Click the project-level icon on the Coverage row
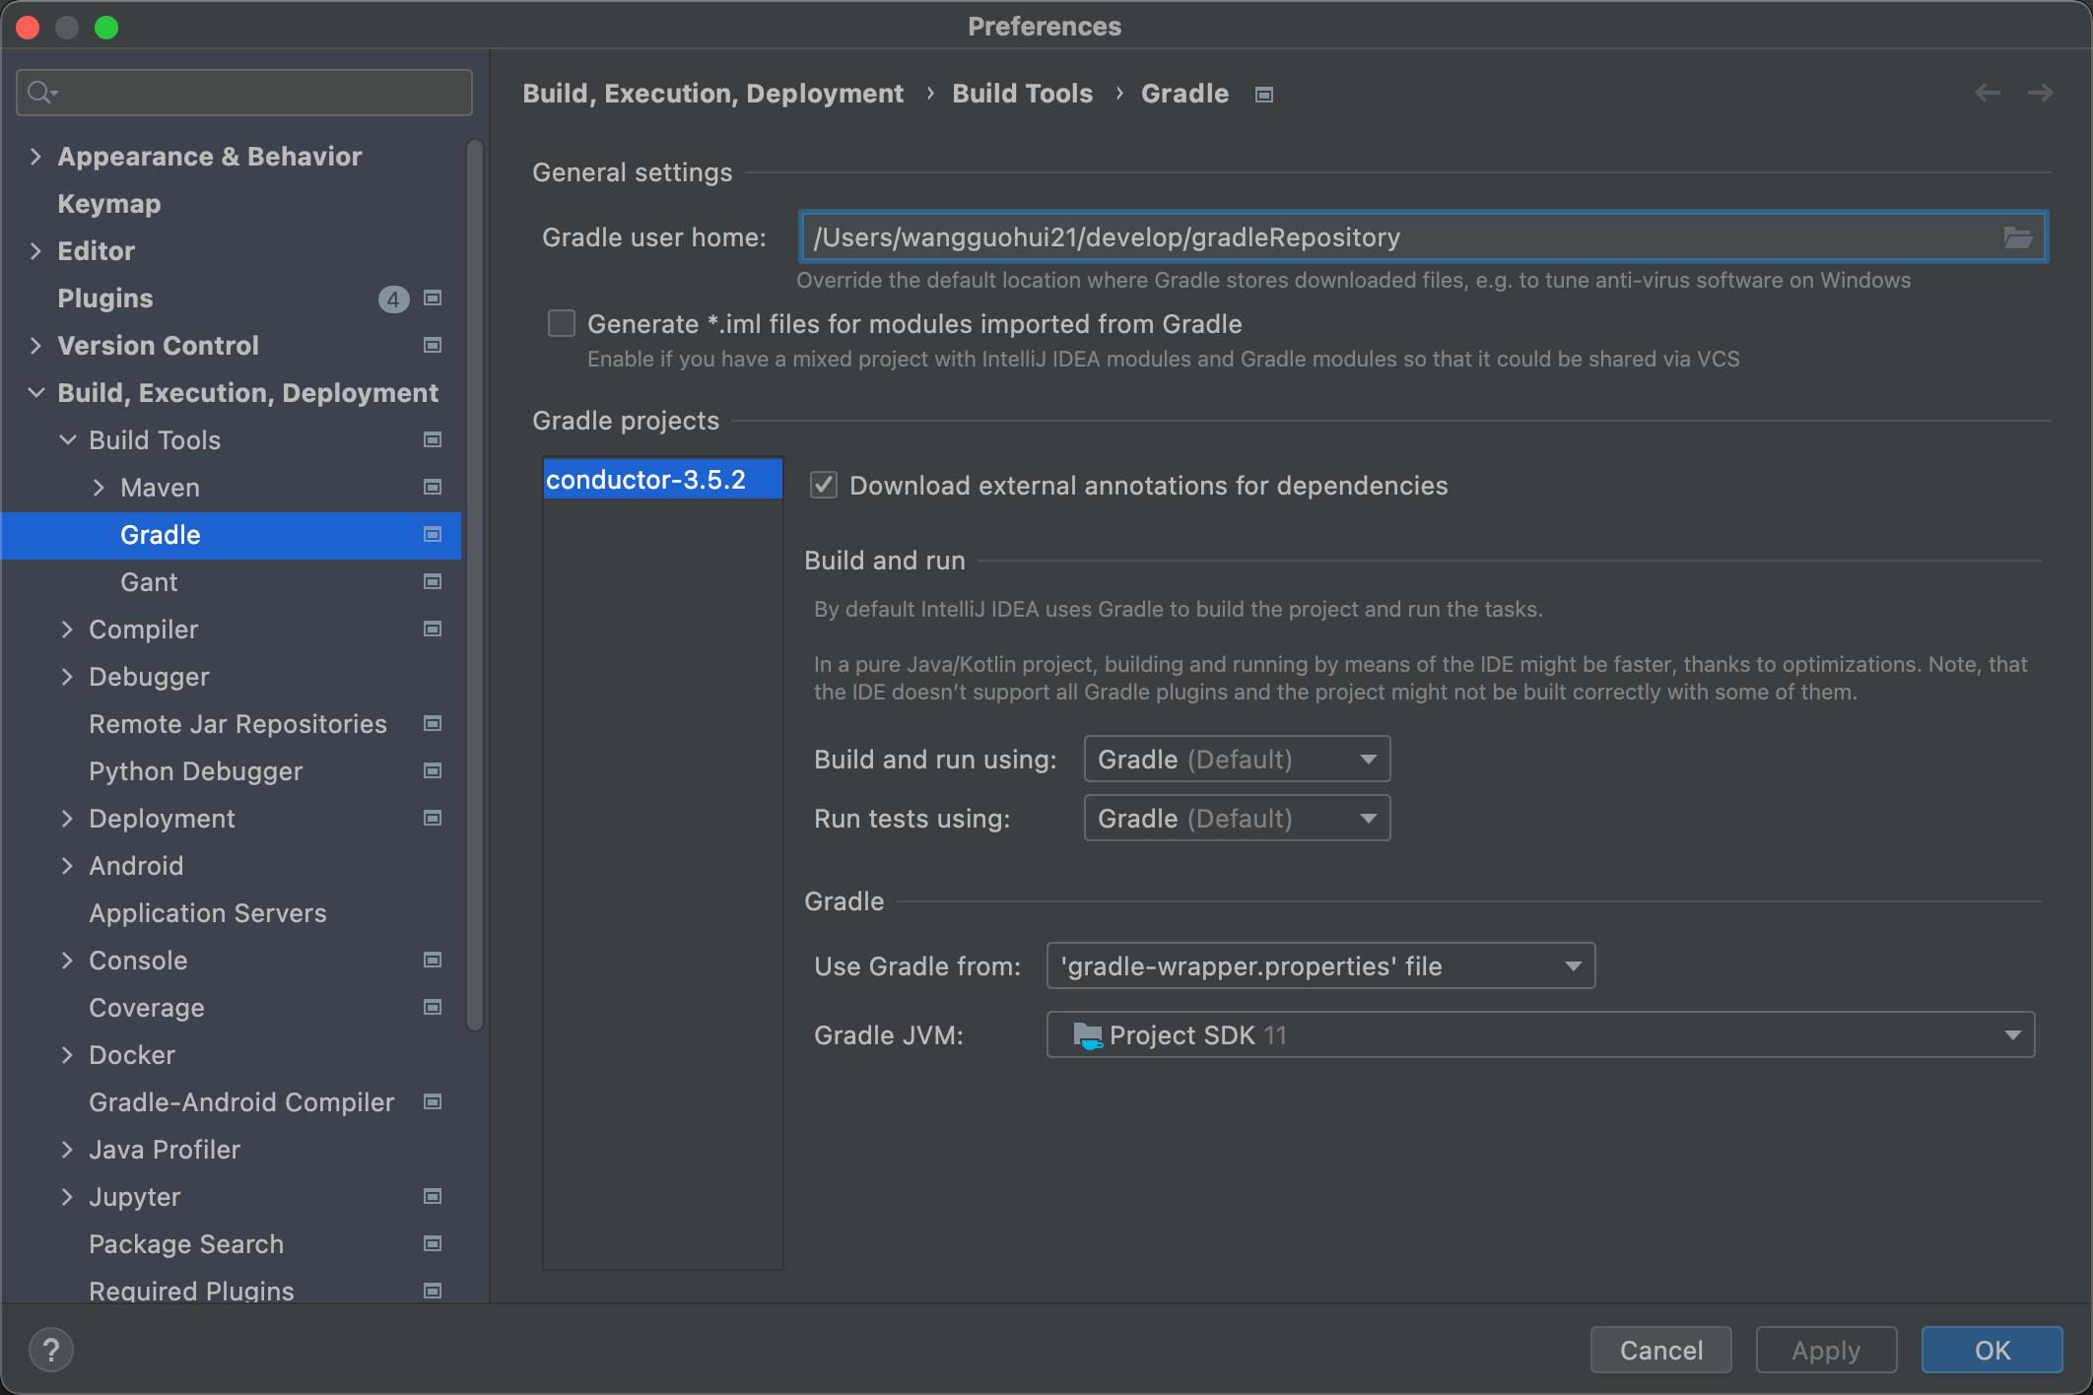Viewport: 2093px width, 1395px height. point(433,1007)
